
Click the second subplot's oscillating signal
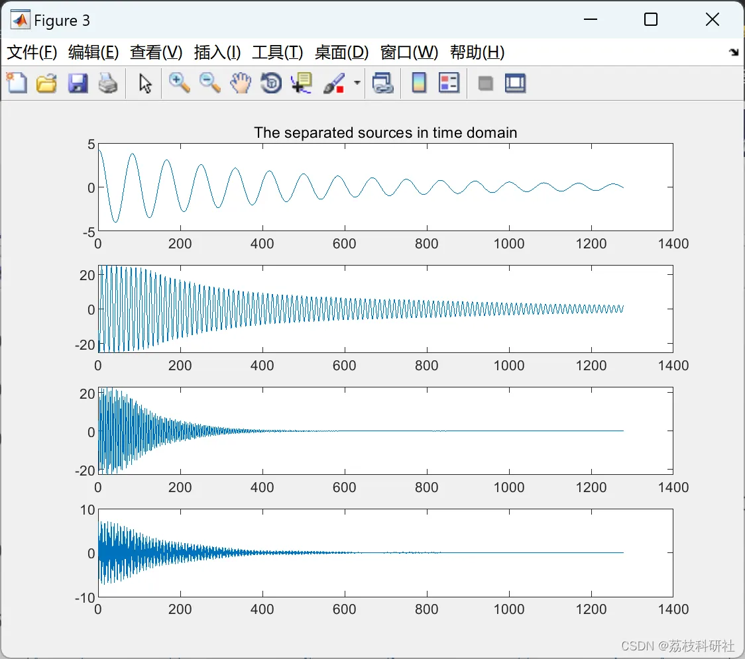click(x=361, y=309)
